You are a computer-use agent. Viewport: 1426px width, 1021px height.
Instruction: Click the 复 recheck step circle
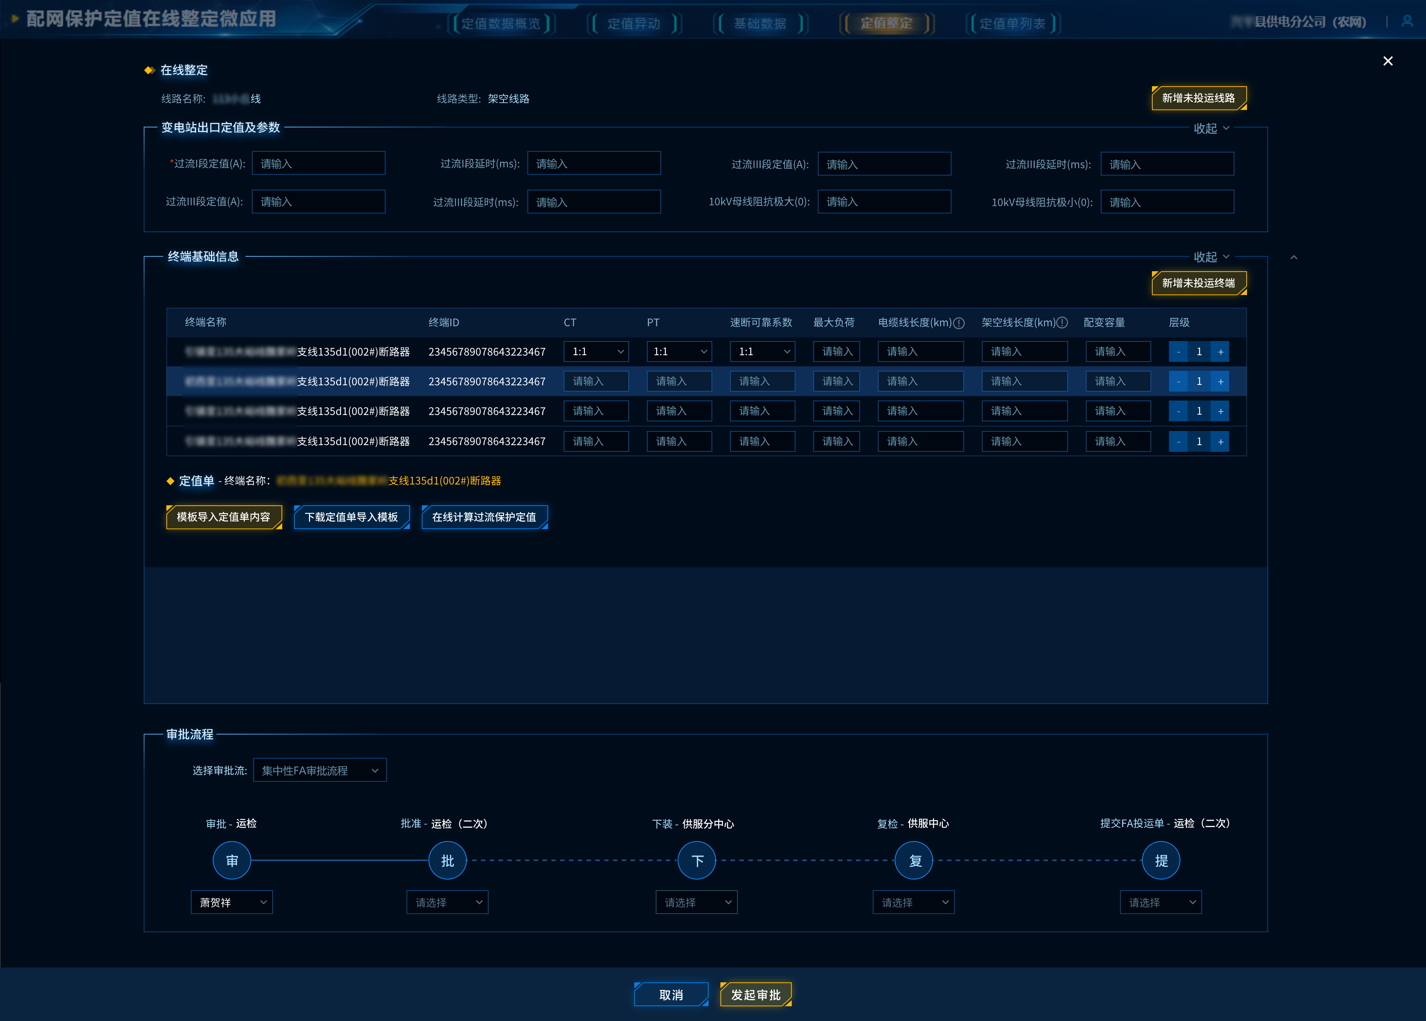click(914, 860)
